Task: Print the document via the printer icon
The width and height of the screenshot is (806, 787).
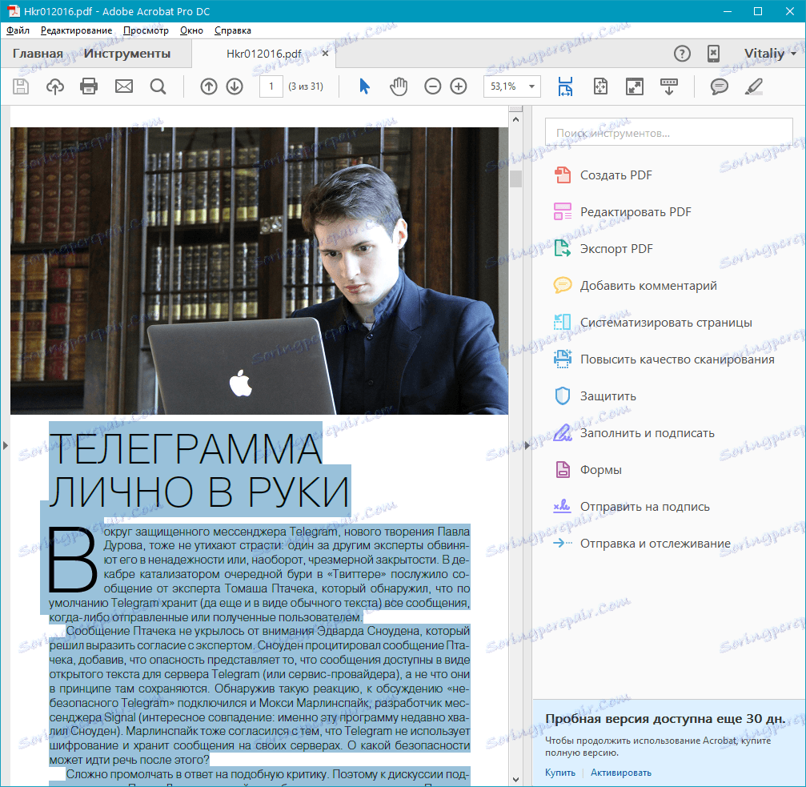Action: (x=89, y=86)
